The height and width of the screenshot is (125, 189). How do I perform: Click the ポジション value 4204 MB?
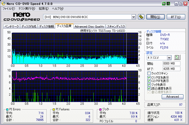point(176,117)
